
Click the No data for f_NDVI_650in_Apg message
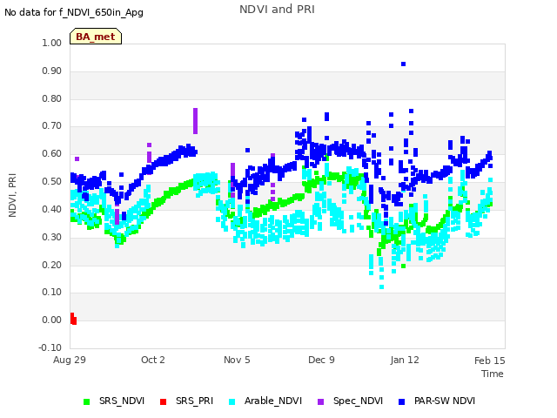point(74,13)
